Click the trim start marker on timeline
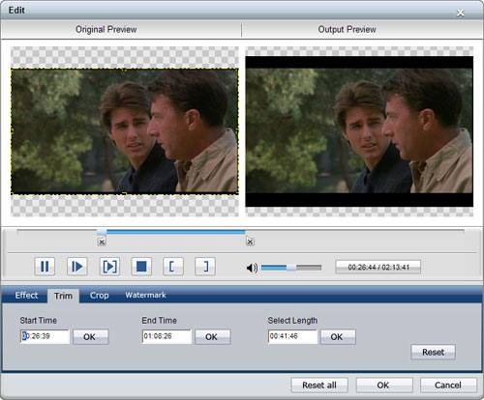This screenshot has height=400, width=484. click(102, 242)
